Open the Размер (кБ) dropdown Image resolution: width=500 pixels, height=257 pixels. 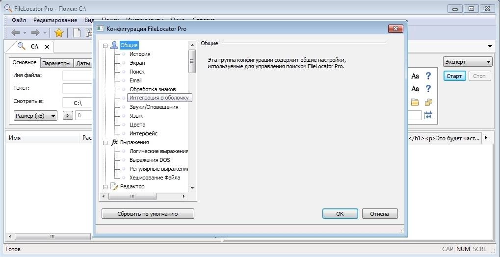point(35,115)
